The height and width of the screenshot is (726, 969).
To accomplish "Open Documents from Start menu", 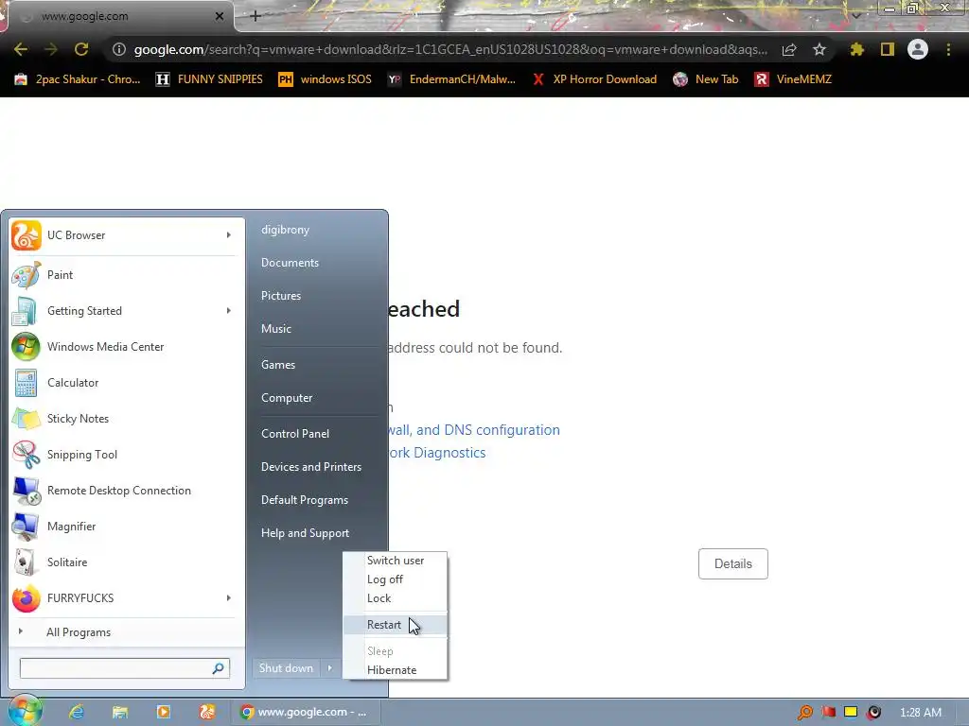I will coord(290,263).
